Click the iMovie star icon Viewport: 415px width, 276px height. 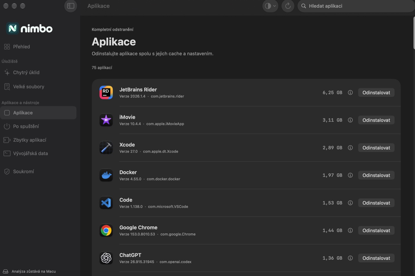pyautogui.click(x=106, y=120)
